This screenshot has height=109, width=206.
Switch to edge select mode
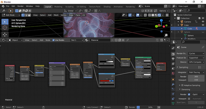[26, 15]
